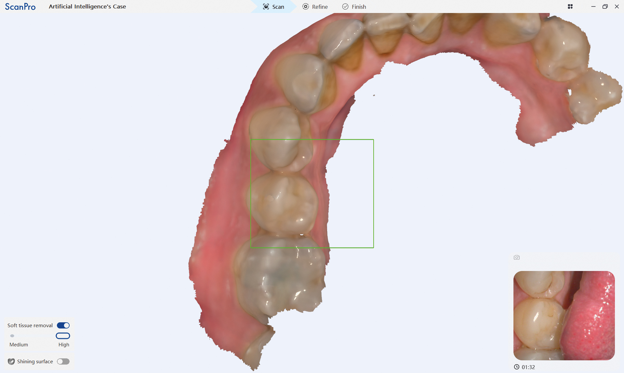Image resolution: width=624 pixels, height=373 pixels.
Task: Click the live camera preview thumbnail
Action: (x=564, y=315)
